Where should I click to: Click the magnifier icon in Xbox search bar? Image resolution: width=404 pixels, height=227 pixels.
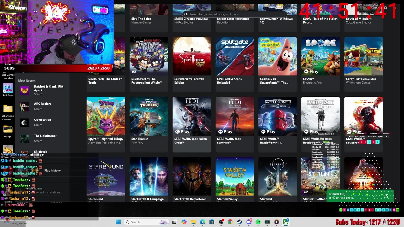[x=186, y=14]
